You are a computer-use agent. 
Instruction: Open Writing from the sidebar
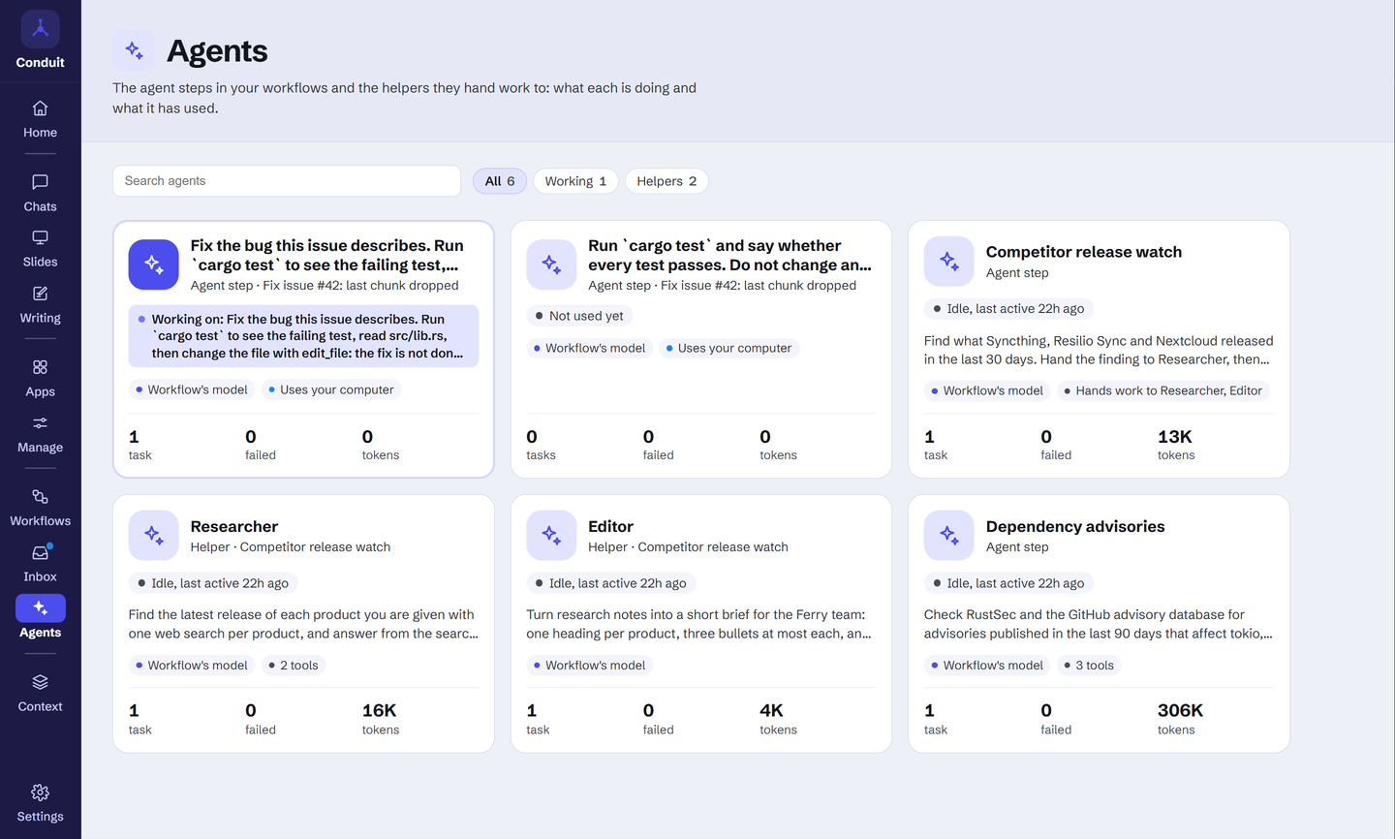[40, 305]
